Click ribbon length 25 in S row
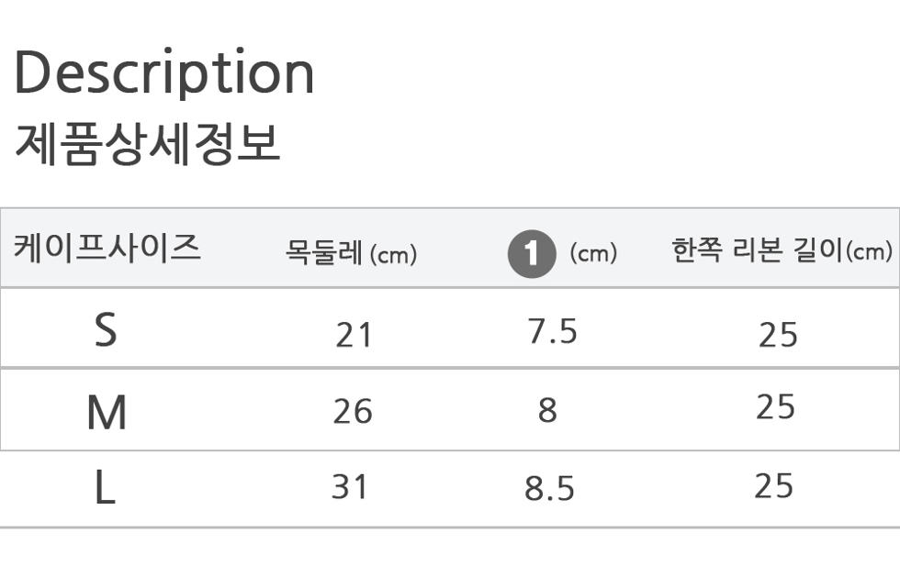Viewport: 900px width, 588px height. coord(778,335)
